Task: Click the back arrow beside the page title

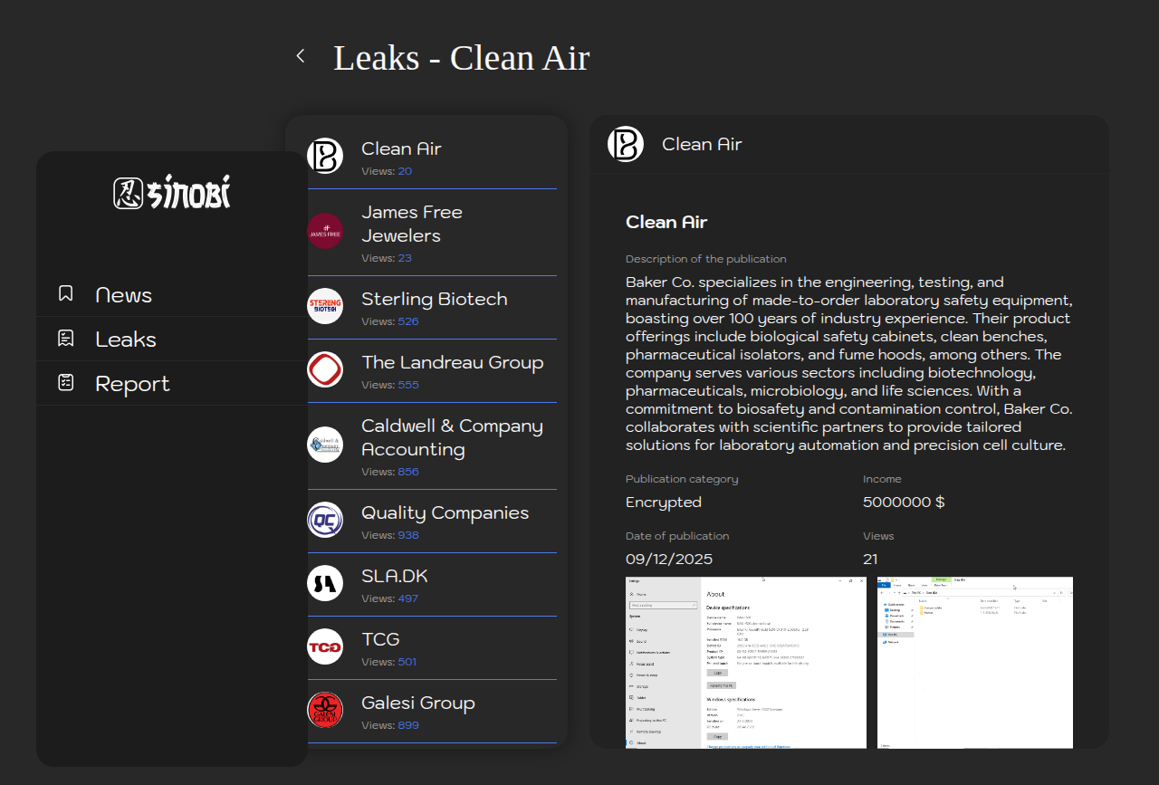Action: tap(301, 56)
